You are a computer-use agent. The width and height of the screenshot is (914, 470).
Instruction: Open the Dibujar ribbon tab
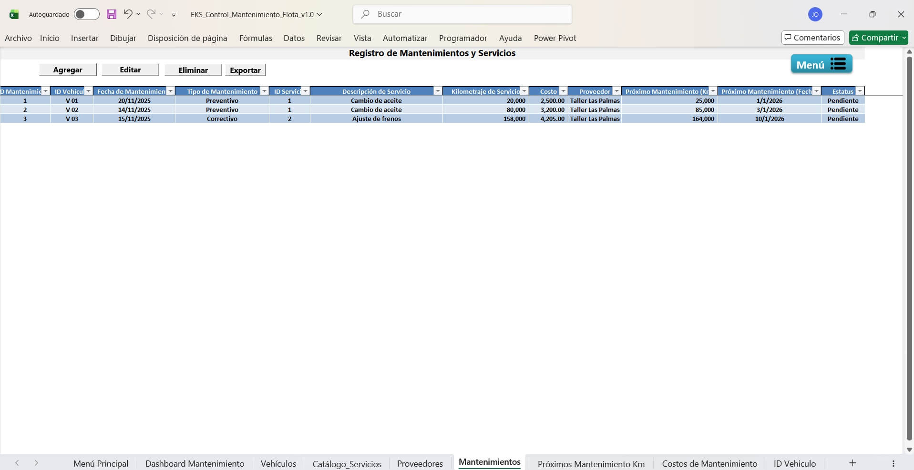click(123, 38)
